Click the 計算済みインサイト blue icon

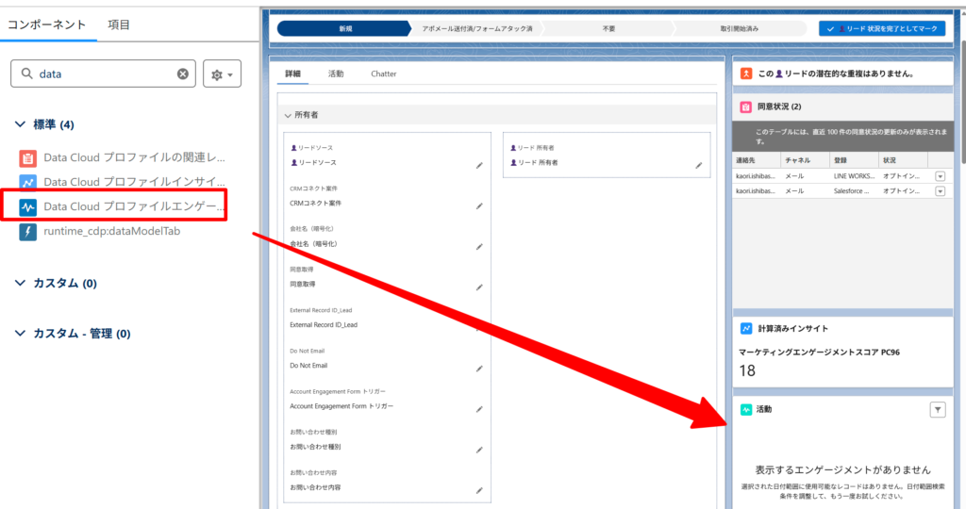[746, 329]
